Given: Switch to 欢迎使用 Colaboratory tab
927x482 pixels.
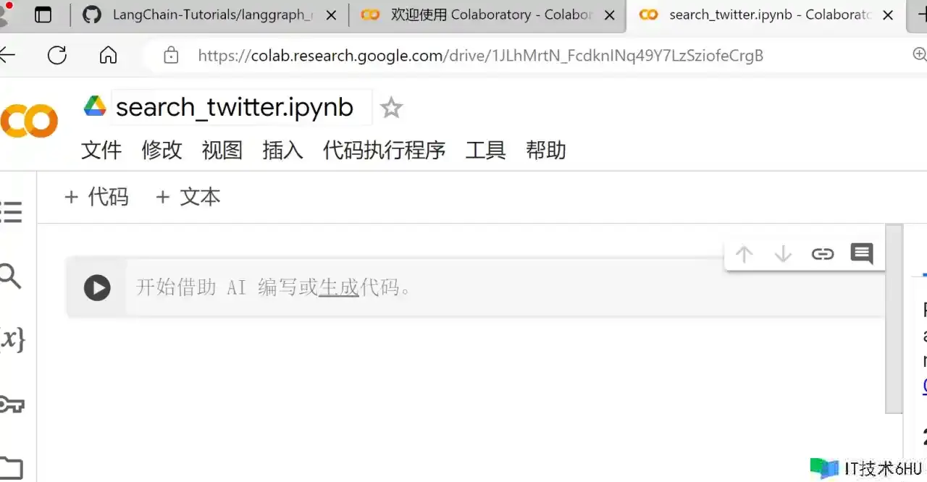Looking at the screenshot, I should coord(489,15).
